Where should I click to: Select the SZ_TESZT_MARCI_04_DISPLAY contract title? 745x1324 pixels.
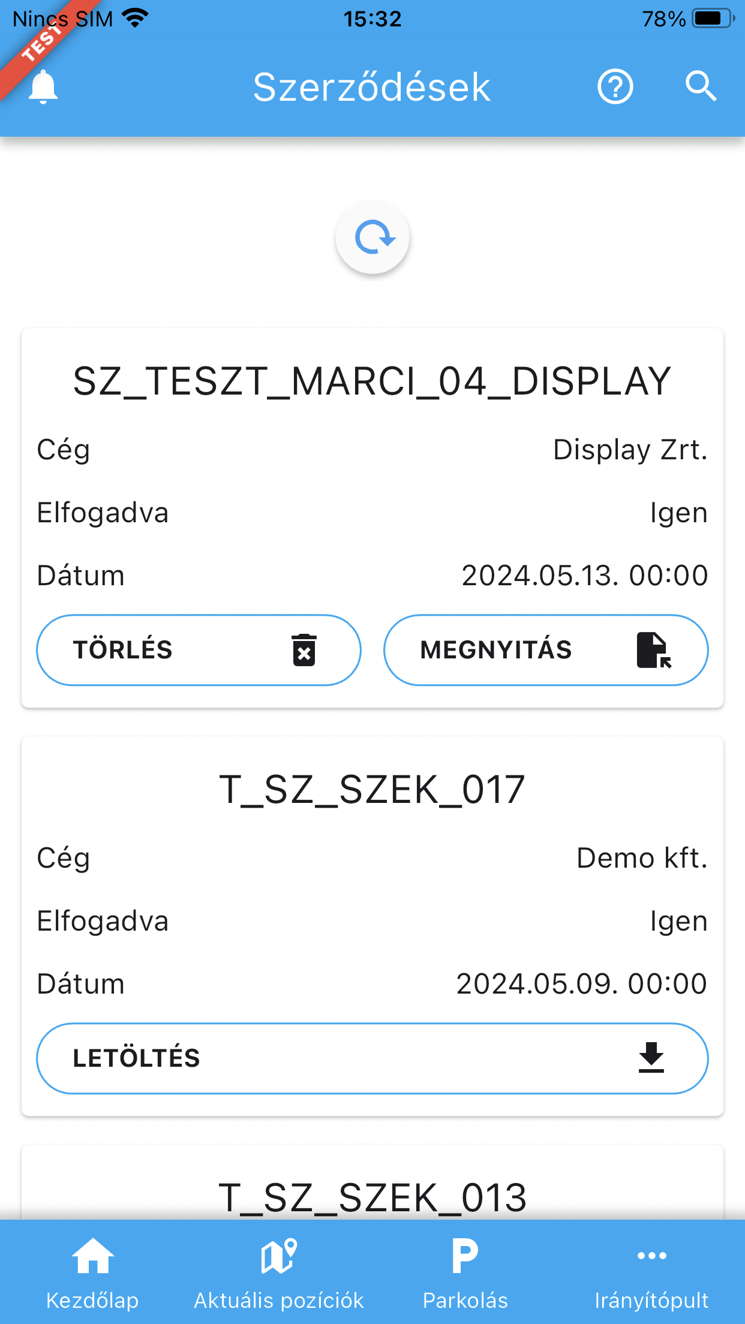click(x=372, y=381)
